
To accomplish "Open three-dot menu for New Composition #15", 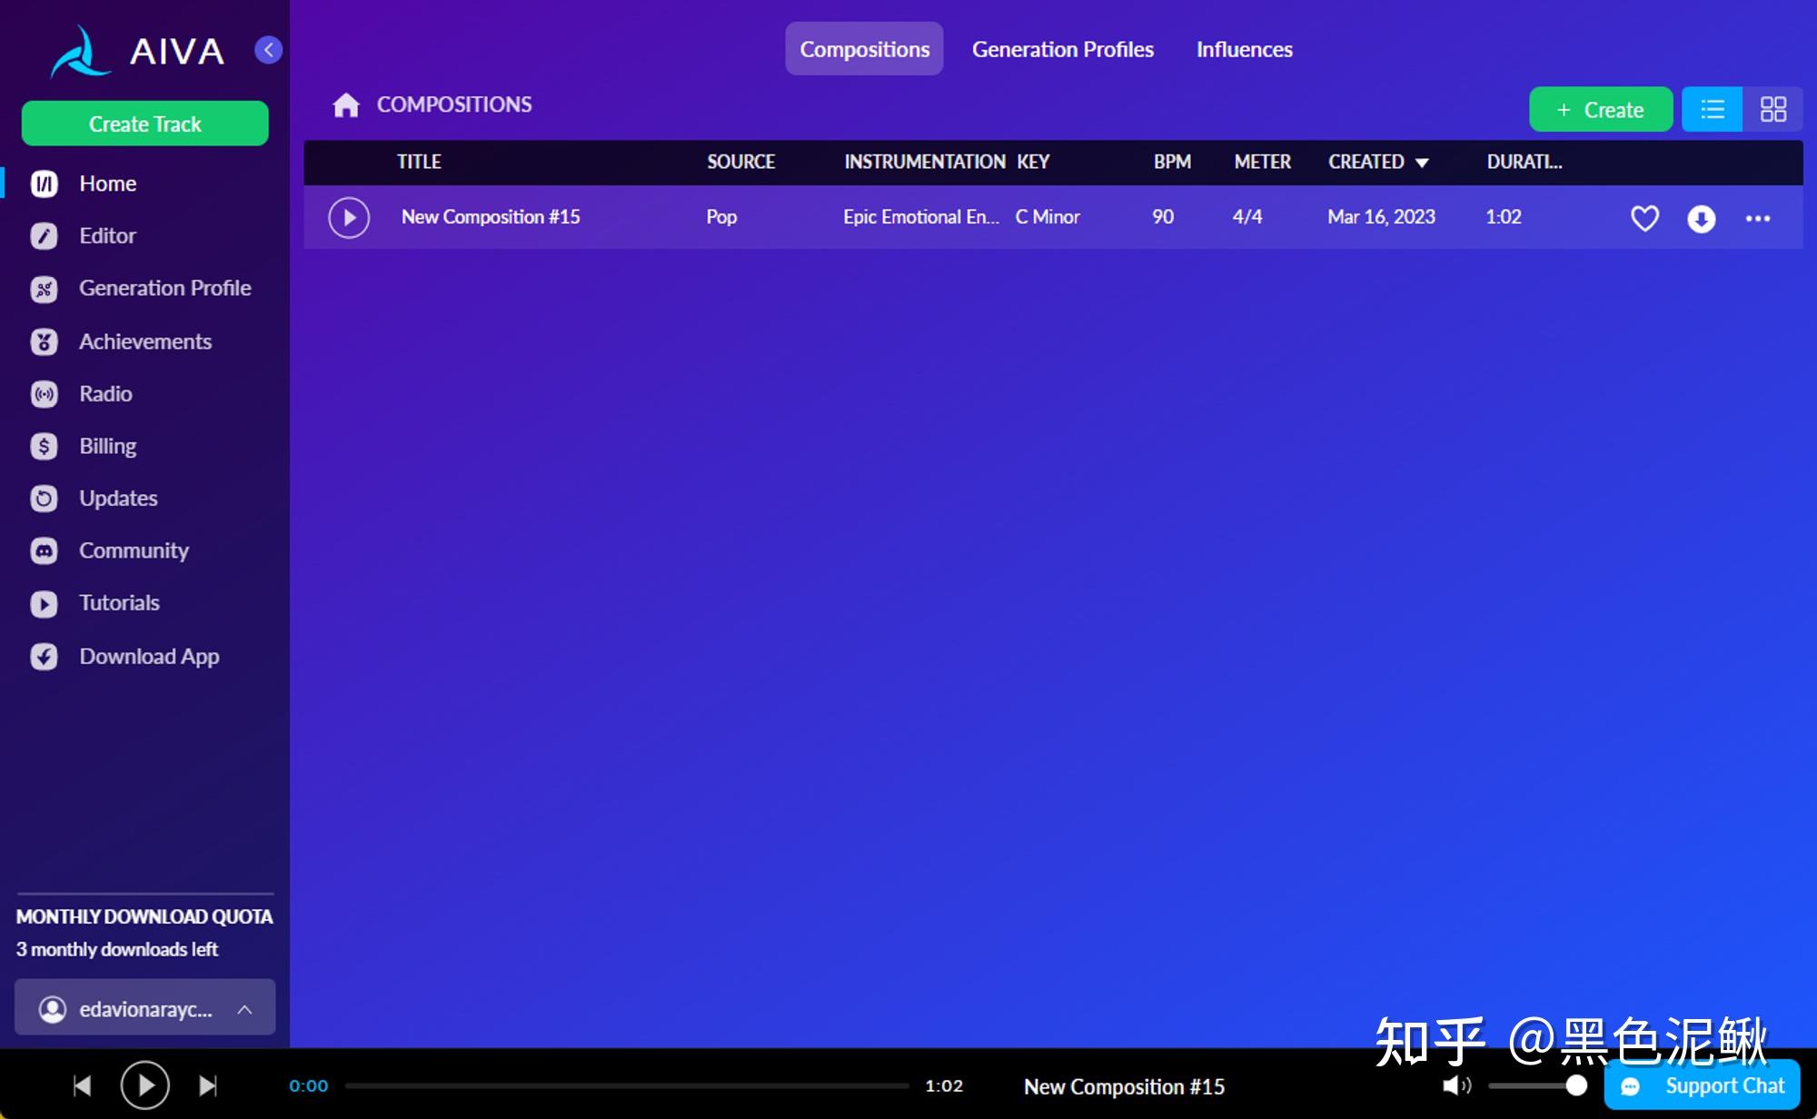I will point(1757,218).
